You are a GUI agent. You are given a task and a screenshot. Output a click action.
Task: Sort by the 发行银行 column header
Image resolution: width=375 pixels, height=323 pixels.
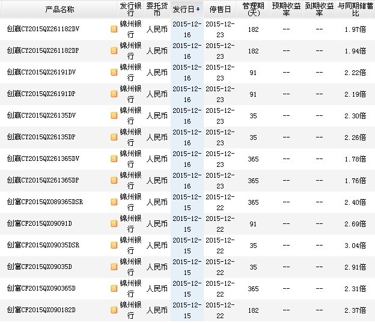(x=130, y=10)
